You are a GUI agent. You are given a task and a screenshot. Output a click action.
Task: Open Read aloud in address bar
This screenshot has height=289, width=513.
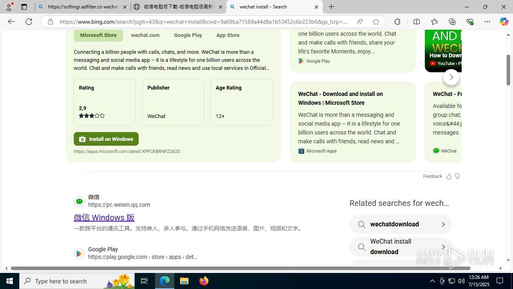click(360, 22)
